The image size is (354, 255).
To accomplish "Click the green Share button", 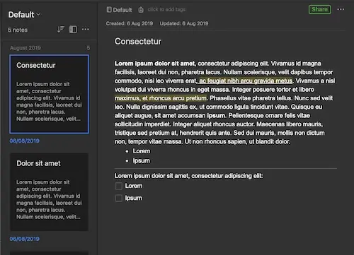I will tap(320, 9).
